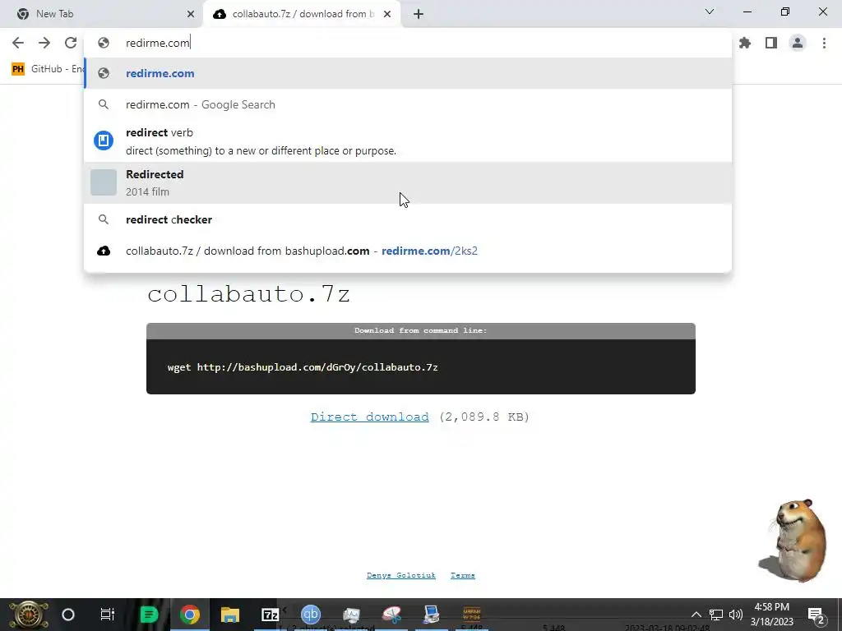The image size is (842, 631).
Task: Open the Terms footer link
Action: click(463, 575)
